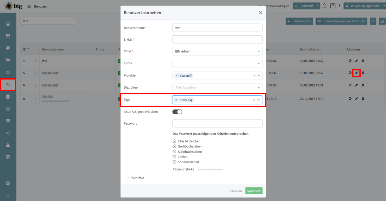The image size is (386, 201).
Task: Open the share nodes icon in sidebar
Action: click(x=8, y=133)
